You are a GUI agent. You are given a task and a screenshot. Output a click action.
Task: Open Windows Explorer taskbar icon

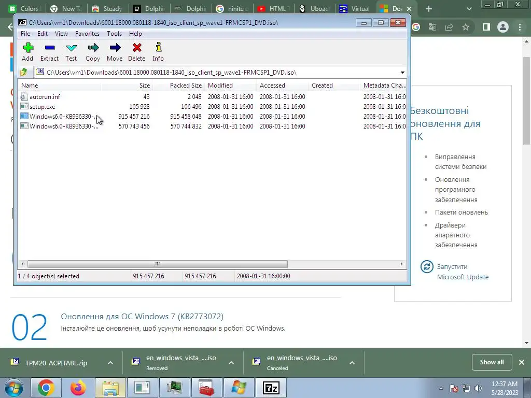[x=110, y=388]
